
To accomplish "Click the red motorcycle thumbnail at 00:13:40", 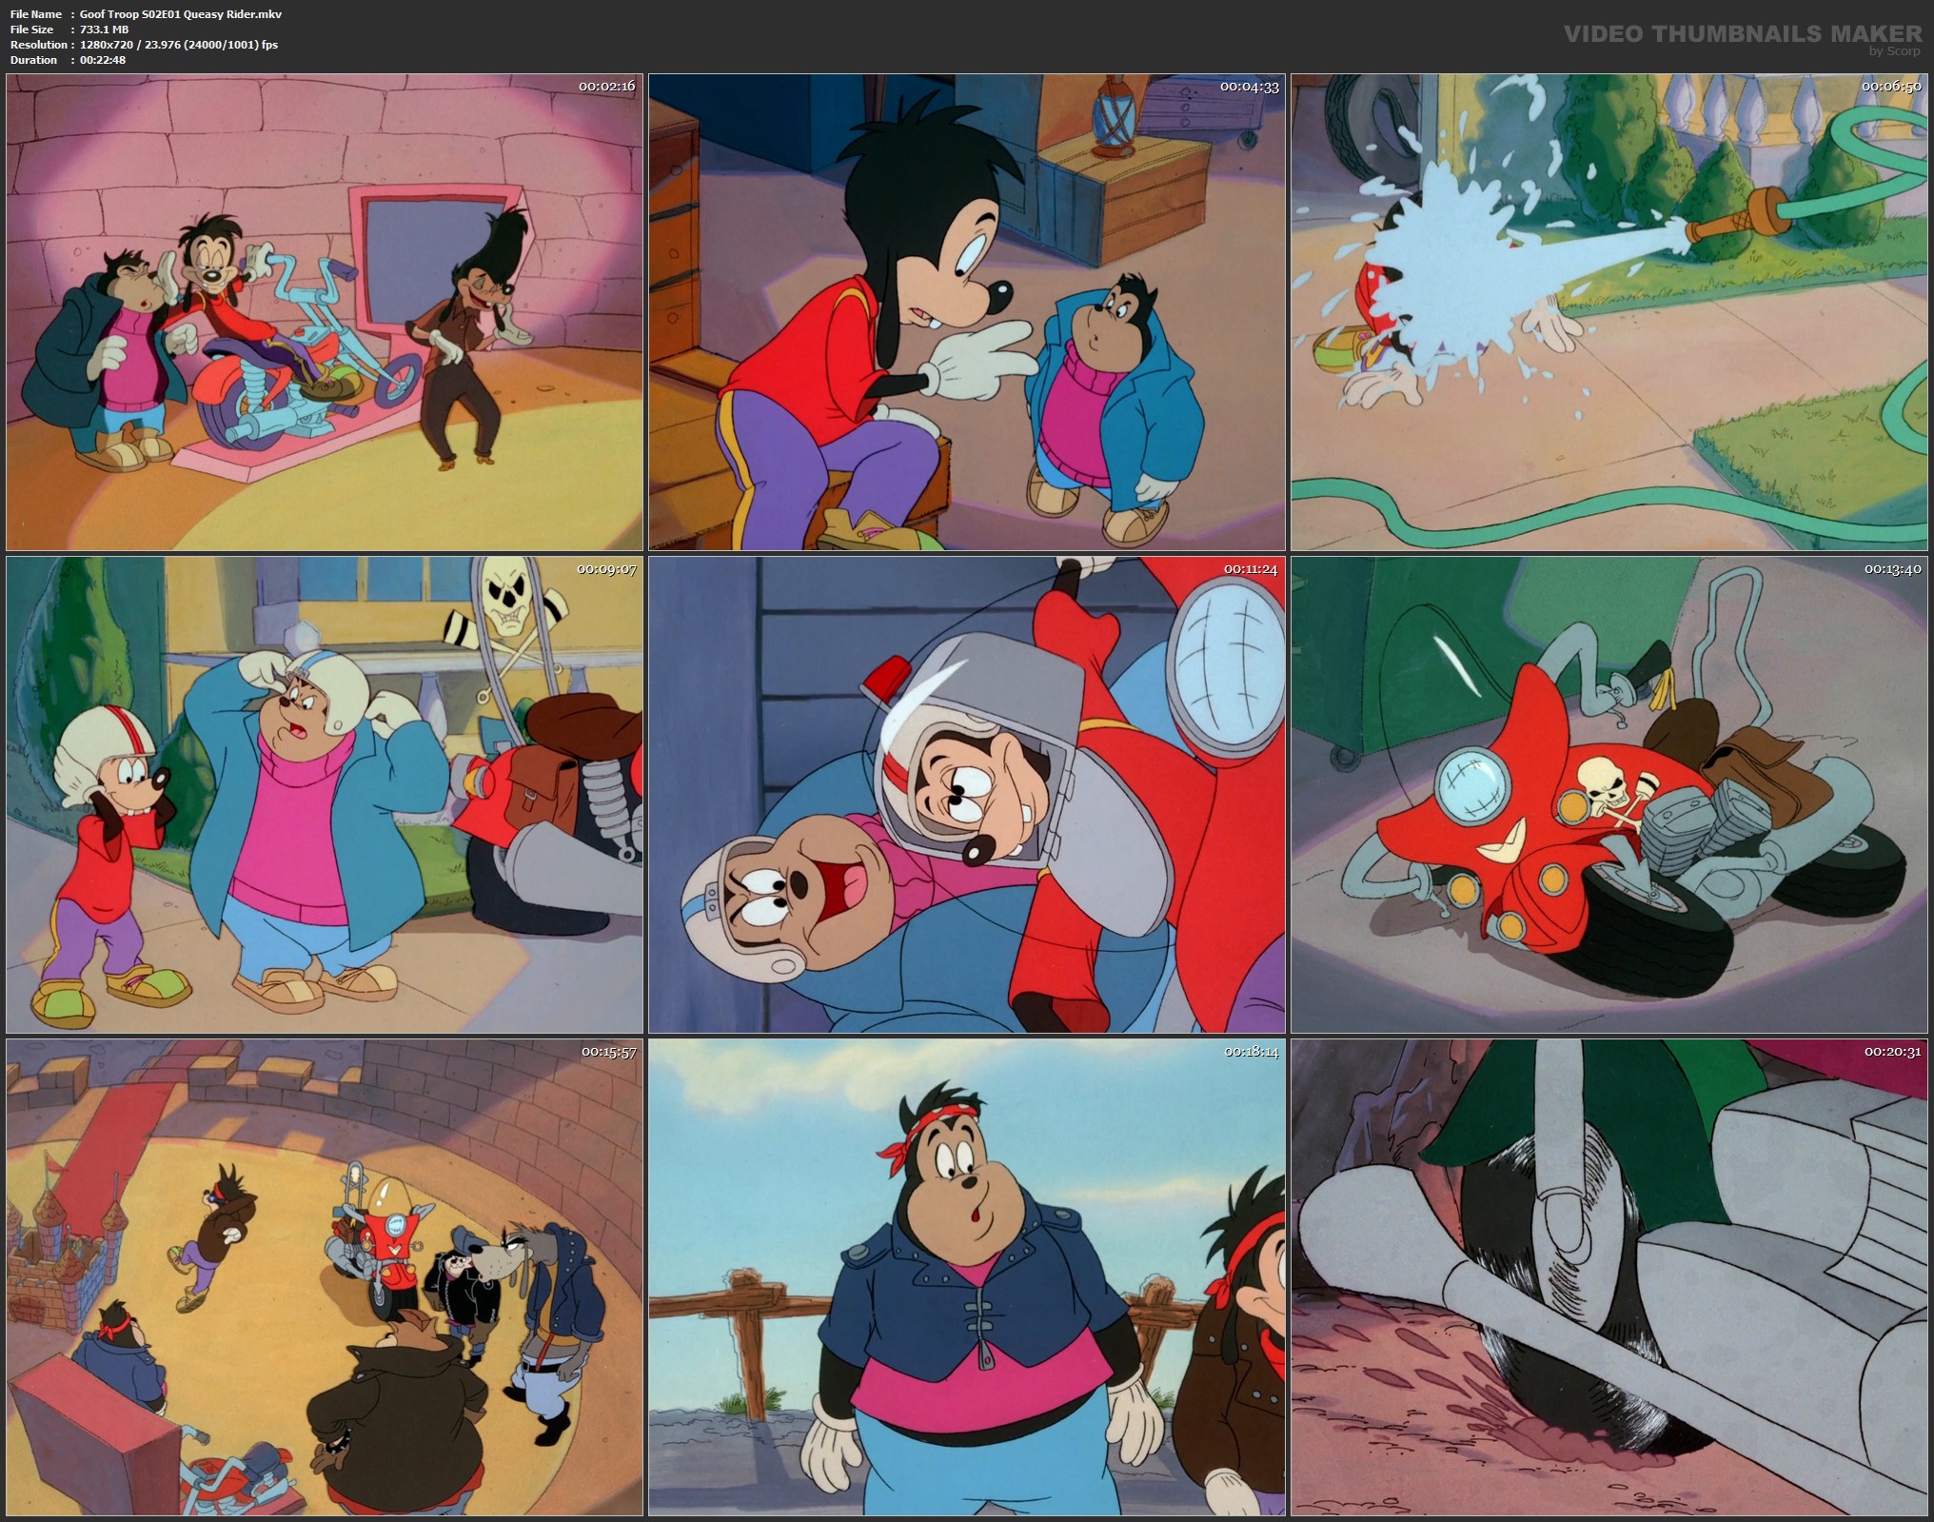I will [1608, 795].
